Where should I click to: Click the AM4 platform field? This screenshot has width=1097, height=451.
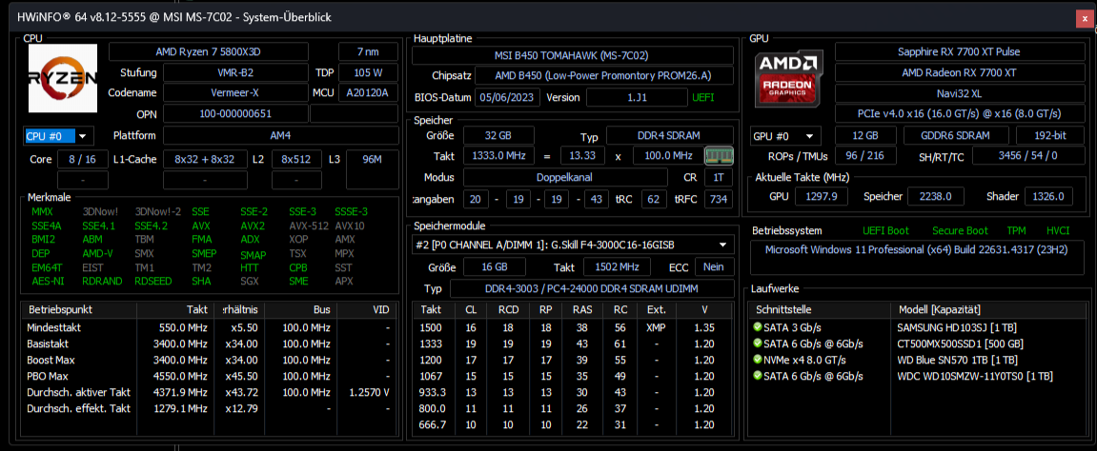click(x=281, y=135)
